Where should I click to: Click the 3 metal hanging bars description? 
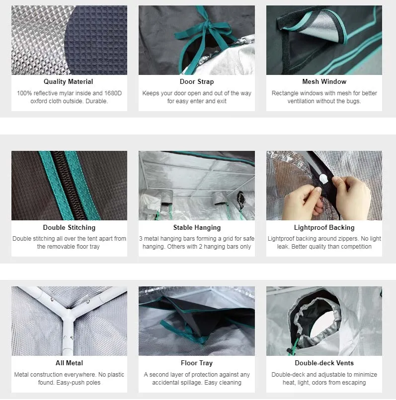pyautogui.click(x=197, y=243)
